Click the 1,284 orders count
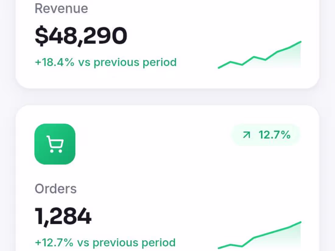335x251 pixels. [63, 216]
